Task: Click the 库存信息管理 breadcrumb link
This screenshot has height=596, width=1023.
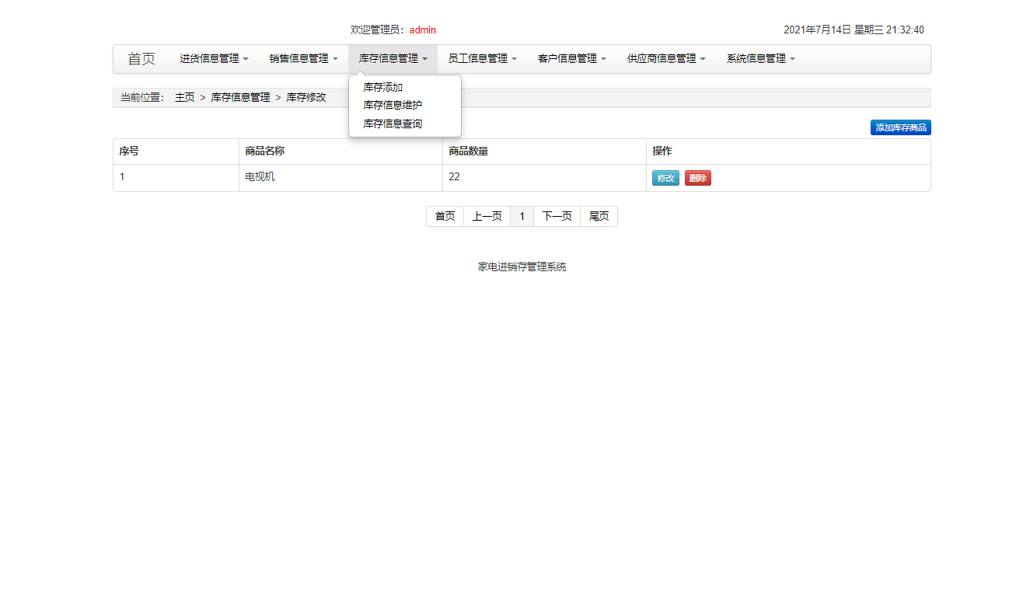Action: pos(241,97)
